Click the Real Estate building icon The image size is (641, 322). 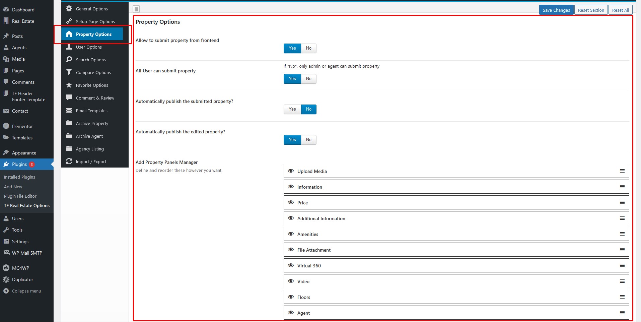tap(6, 21)
